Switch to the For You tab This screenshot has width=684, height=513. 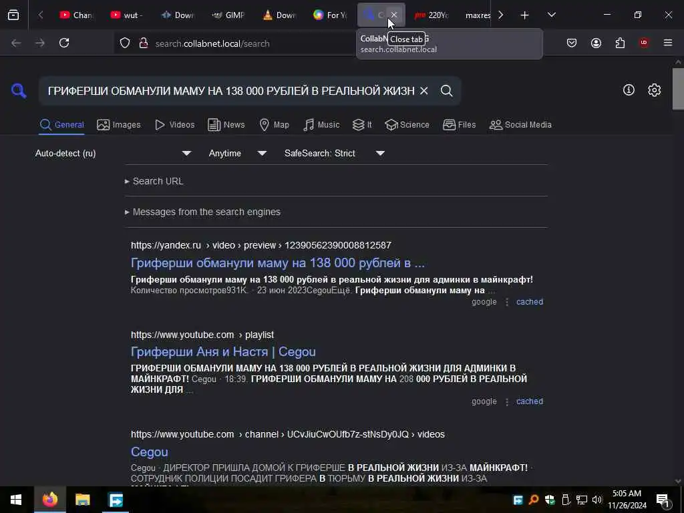pos(330,15)
